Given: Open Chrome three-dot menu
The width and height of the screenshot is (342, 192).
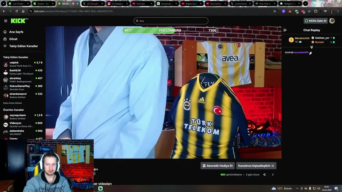Looking at the screenshot, I should coord(338,11).
